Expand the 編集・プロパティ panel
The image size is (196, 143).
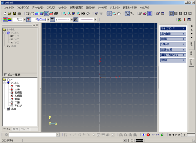pyautogui.click(x=173, y=55)
